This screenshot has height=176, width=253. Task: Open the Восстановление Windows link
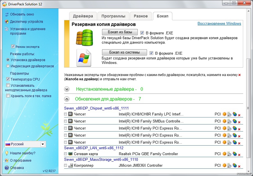[x=219, y=24]
